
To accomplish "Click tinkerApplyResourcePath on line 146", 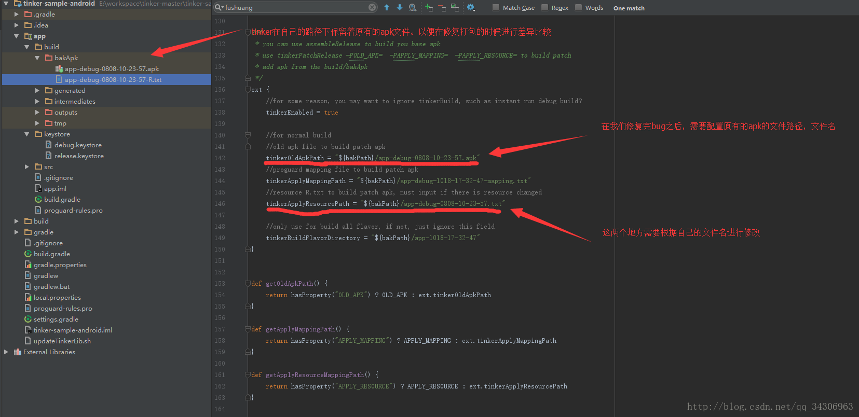I will [308, 204].
